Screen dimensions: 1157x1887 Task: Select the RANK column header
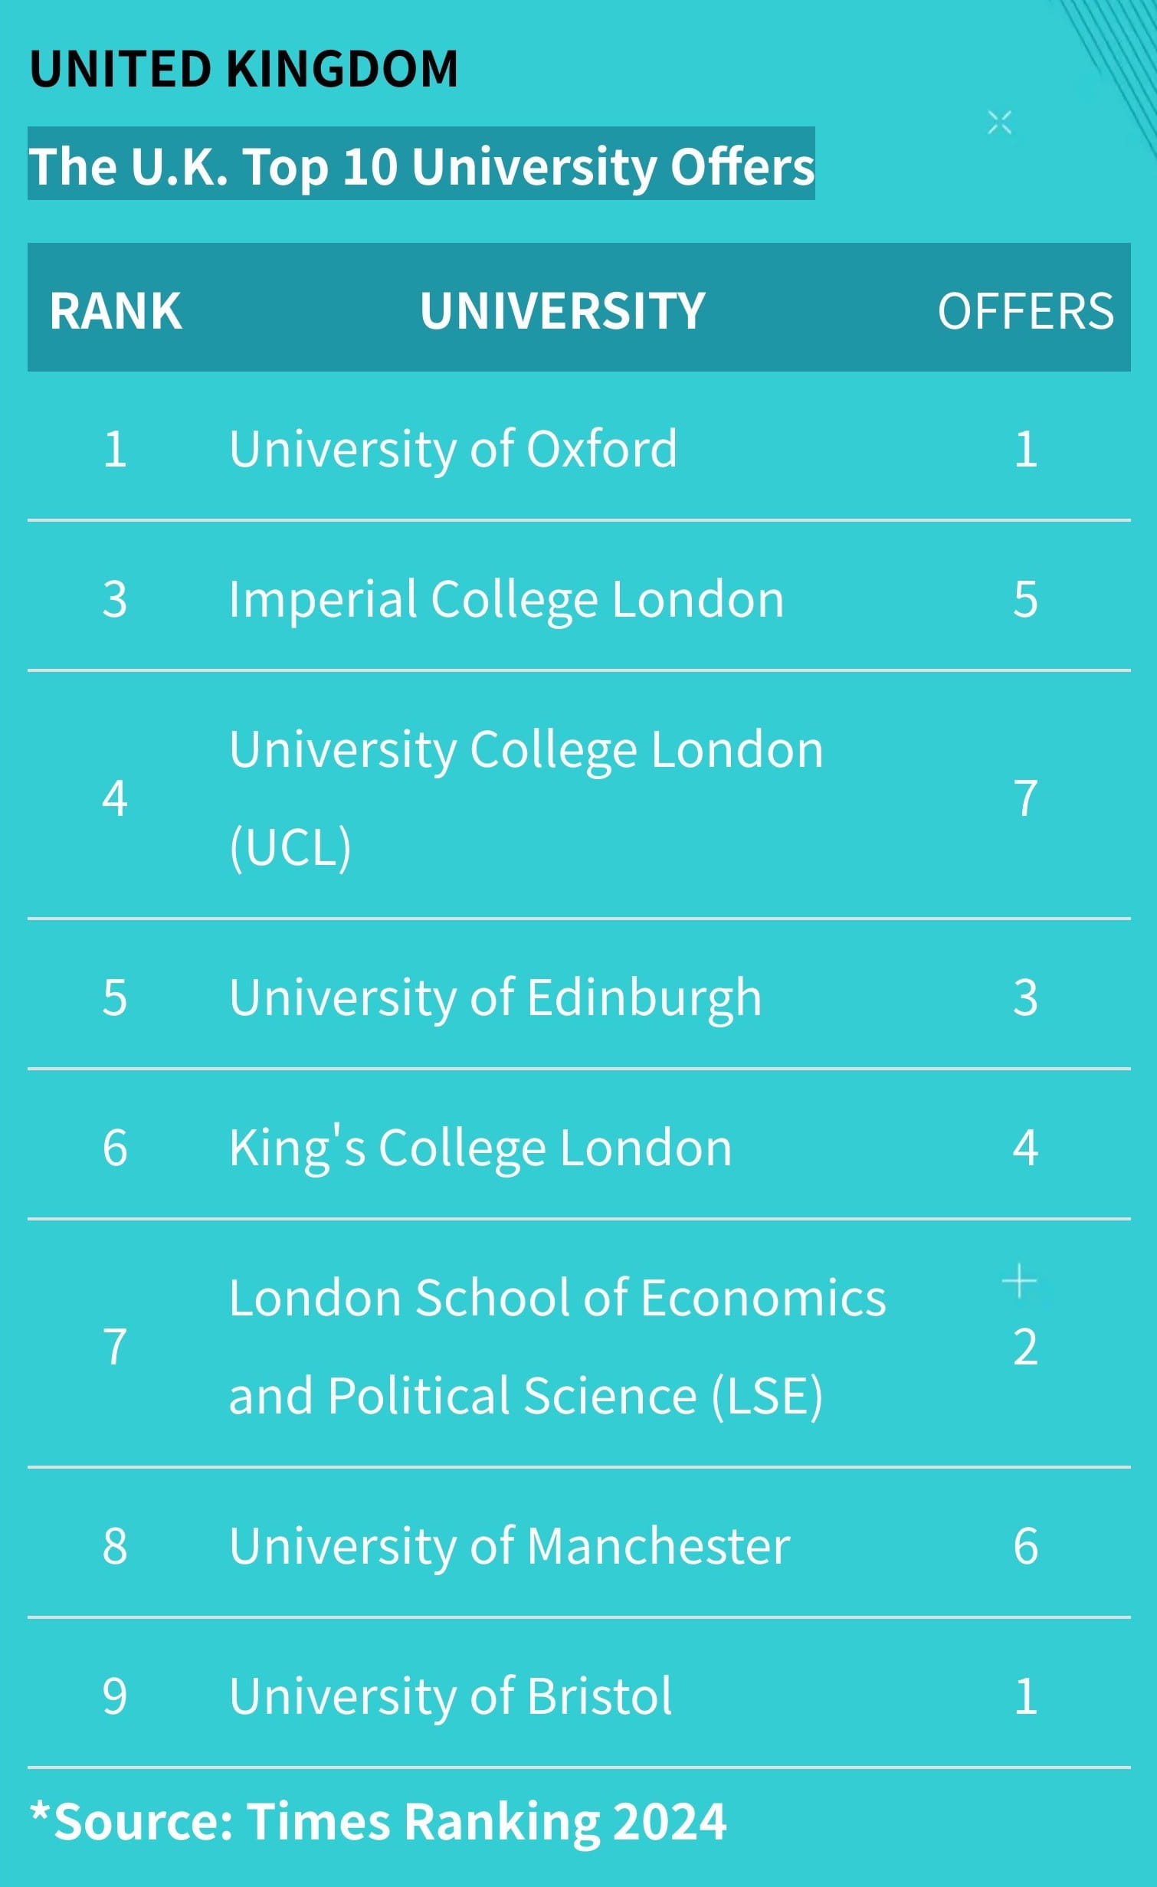(x=116, y=311)
